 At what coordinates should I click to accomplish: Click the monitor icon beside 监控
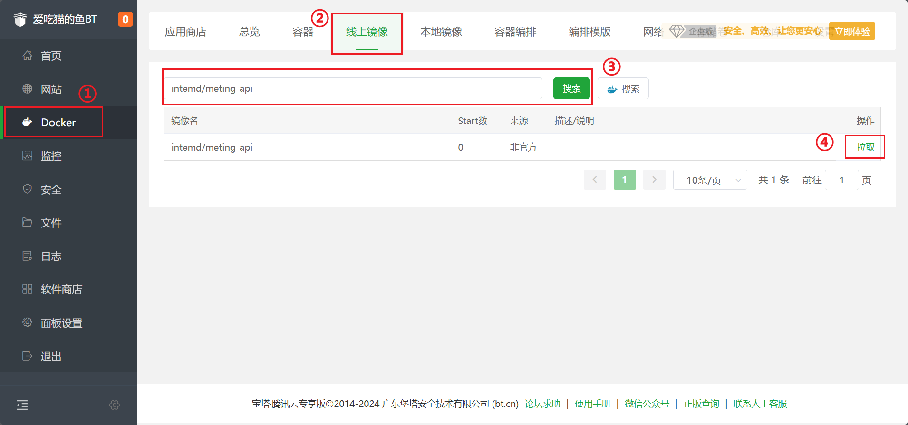point(27,156)
